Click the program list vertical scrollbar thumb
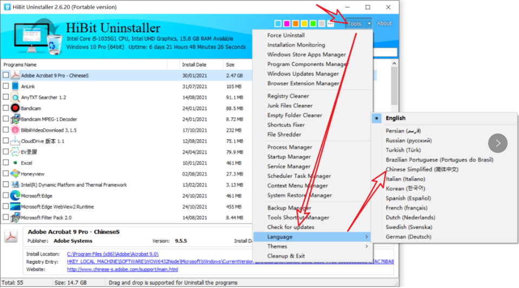519x288 pixels. [394, 86]
